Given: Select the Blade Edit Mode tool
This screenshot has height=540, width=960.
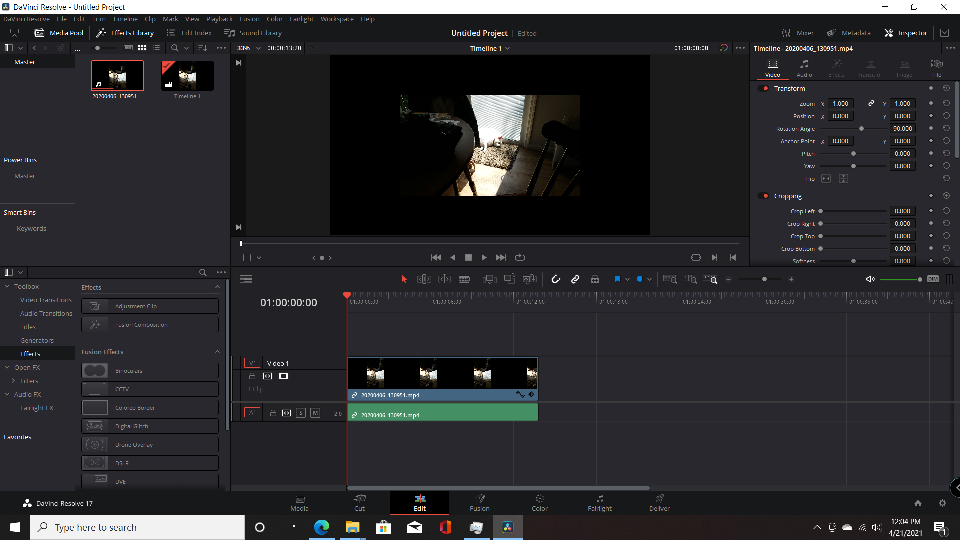Looking at the screenshot, I should click(x=464, y=279).
